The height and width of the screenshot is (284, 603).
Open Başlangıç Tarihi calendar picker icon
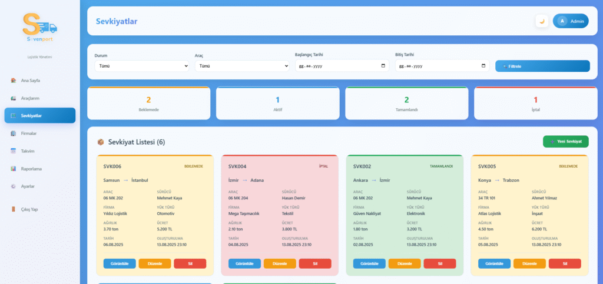(x=383, y=66)
